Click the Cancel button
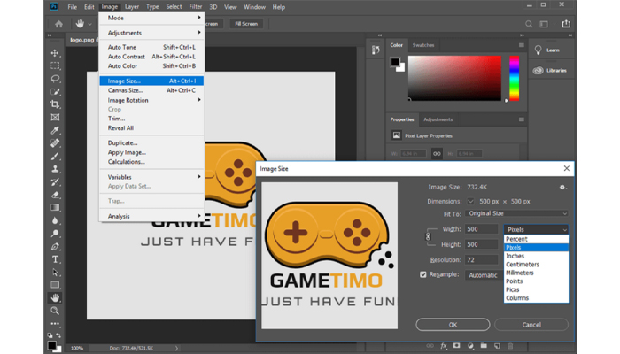This screenshot has width=620, height=354. coord(531,325)
